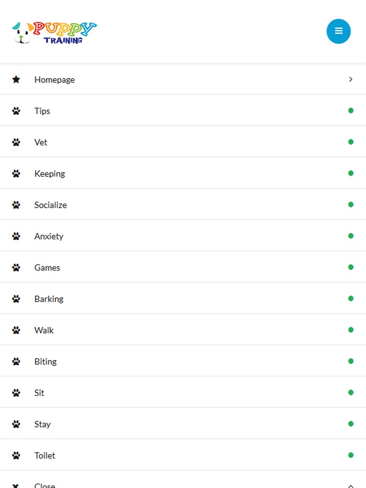Image resolution: width=366 pixels, height=488 pixels.
Task: Click the paw icon beside Games
Action: (x=16, y=268)
